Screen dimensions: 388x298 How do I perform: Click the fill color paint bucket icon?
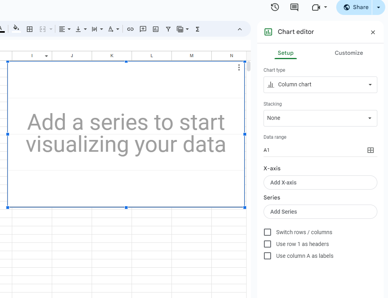pyautogui.click(x=16, y=29)
